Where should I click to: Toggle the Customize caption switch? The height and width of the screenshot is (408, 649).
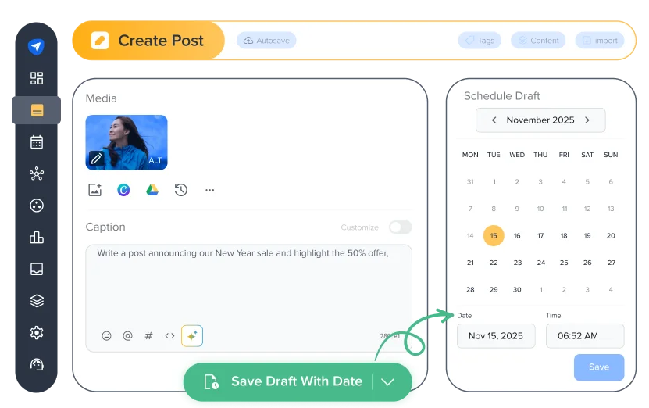pos(400,227)
